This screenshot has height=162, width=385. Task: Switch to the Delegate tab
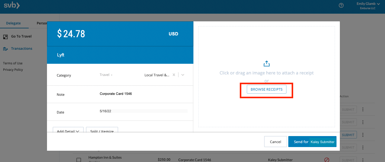pyautogui.click(x=13, y=23)
